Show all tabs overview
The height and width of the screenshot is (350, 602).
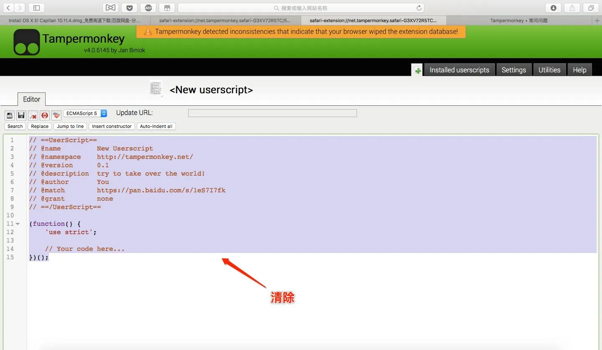tap(591, 8)
